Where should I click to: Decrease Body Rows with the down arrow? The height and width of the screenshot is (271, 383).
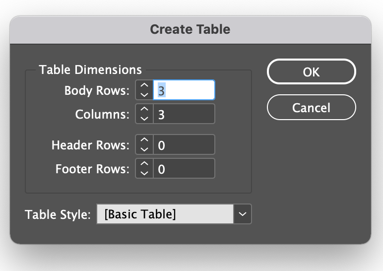[x=144, y=94]
